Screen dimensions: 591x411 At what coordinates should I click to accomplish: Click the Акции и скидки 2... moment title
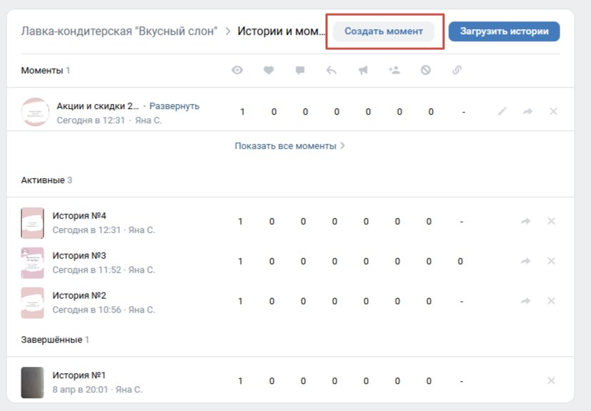[x=98, y=106]
